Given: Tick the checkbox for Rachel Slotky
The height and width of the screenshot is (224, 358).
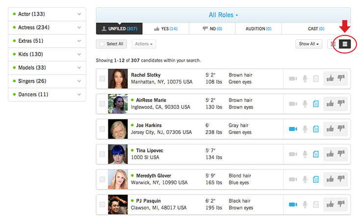Looking at the screenshot, I should [102, 79].
